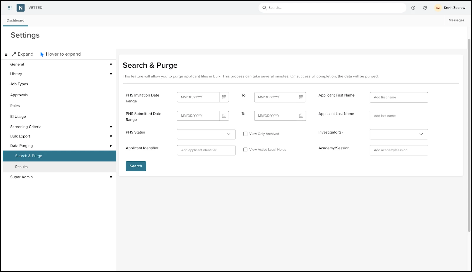Click PHS Invitation end date input

pyautogui.click(x=276, y=97)
